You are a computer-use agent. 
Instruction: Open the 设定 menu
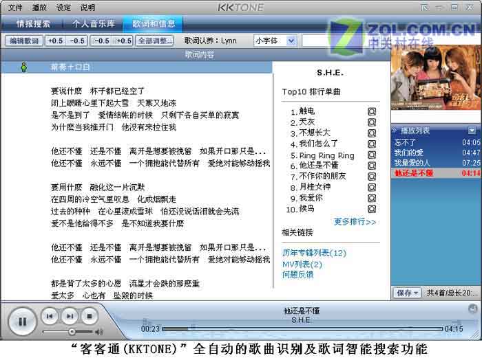(x=63, y=8)
